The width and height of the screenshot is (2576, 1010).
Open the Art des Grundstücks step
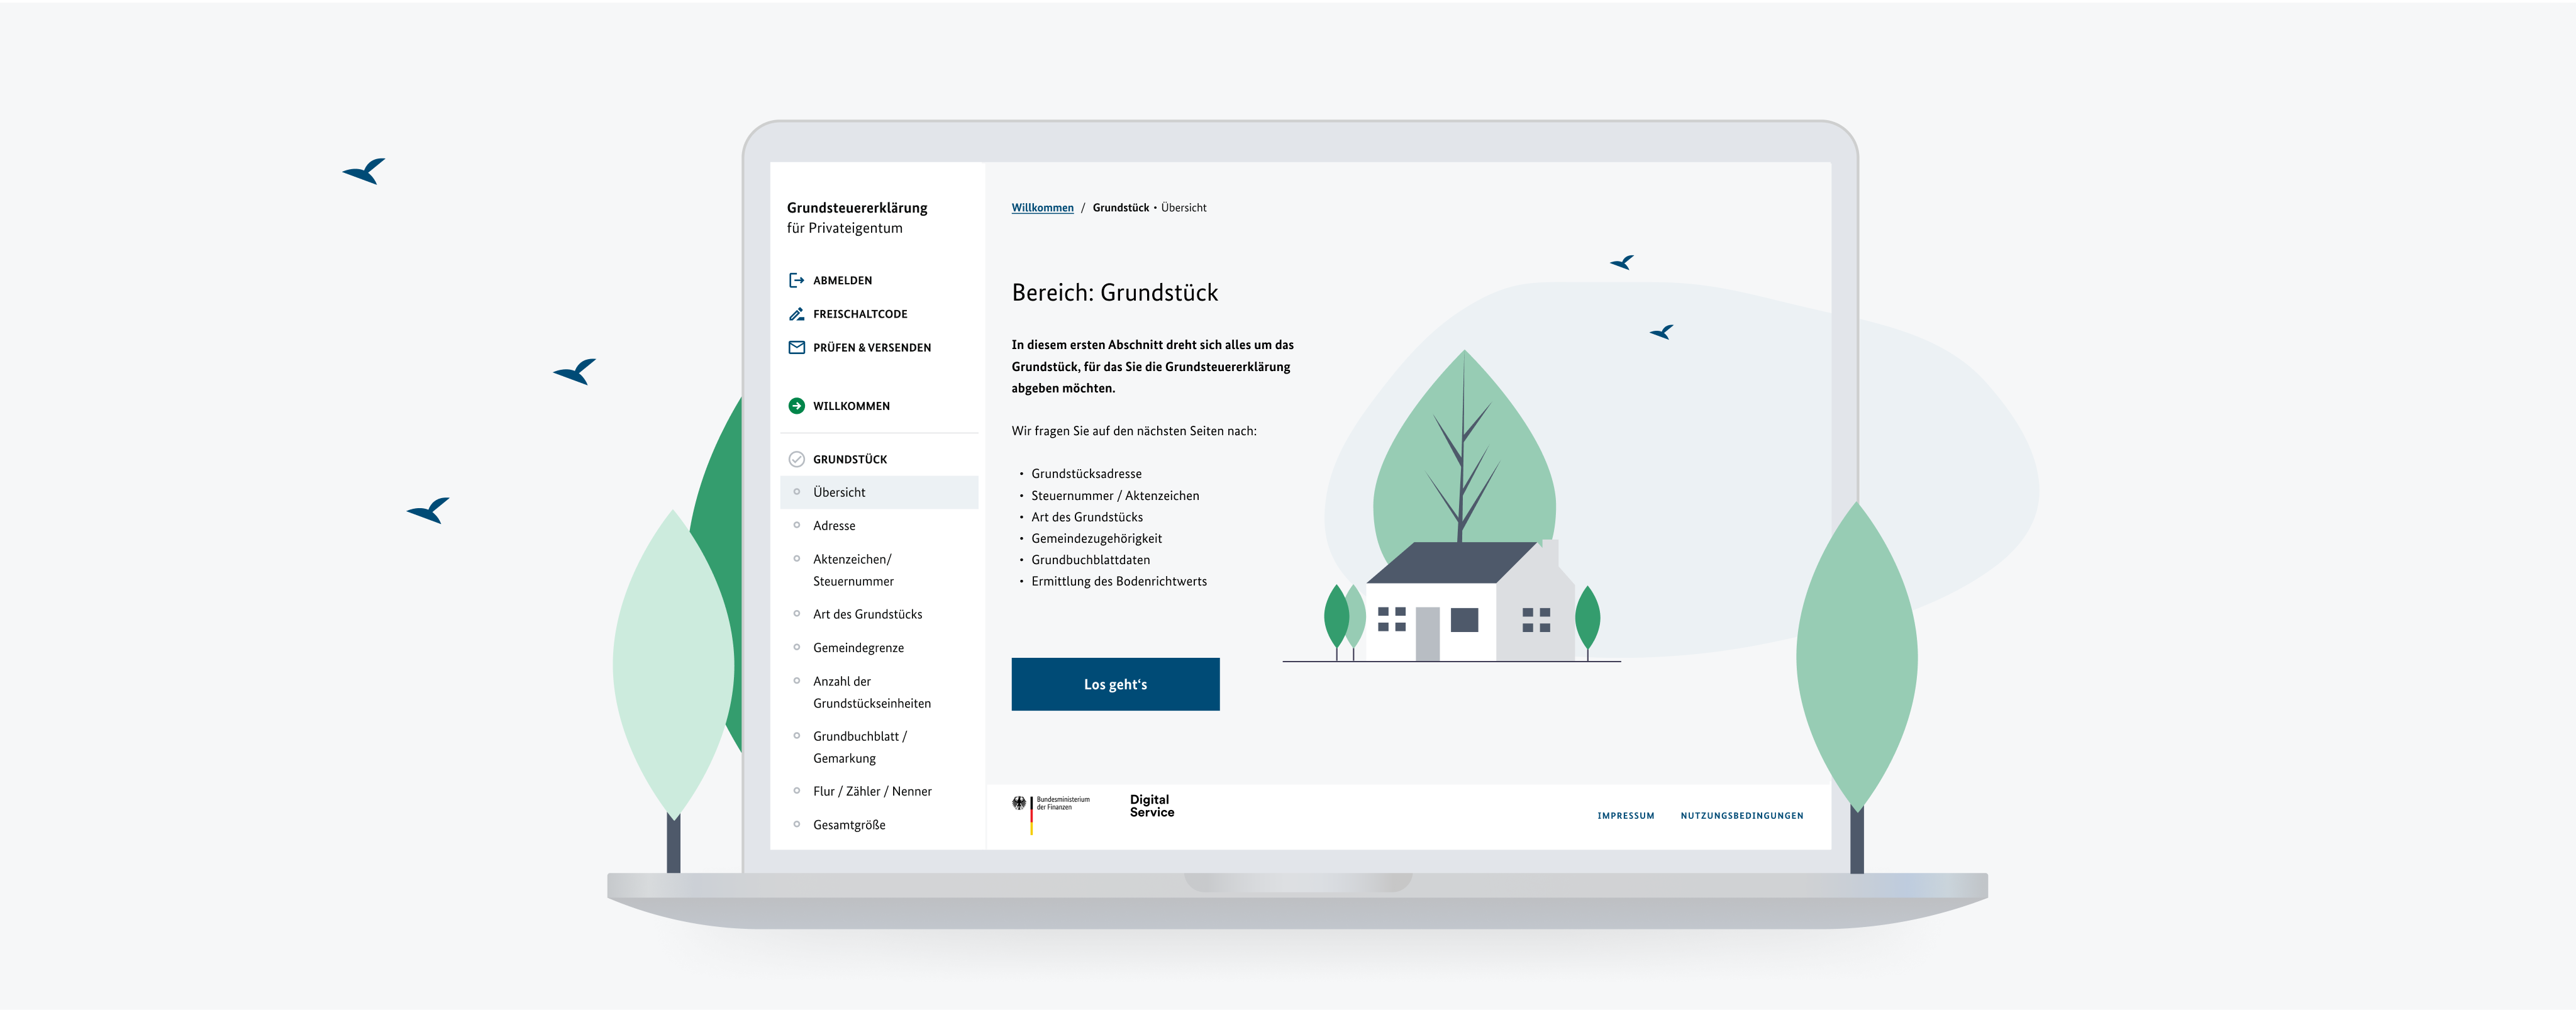(x=868, y=613)
